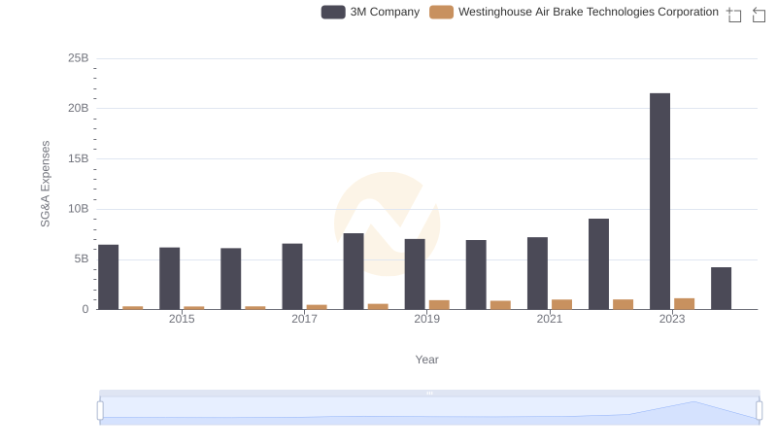Click the top grip bar of zoom slider

pyautogui.click(x=429, y=393)
